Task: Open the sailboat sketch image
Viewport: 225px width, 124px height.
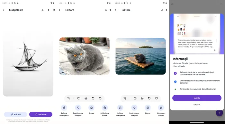Action: point(28,64)
